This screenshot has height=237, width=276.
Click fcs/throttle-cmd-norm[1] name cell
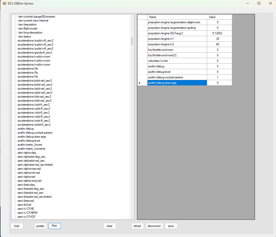click(177, 55)
